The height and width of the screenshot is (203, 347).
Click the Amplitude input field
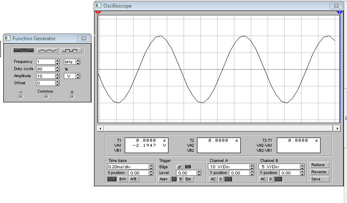click(46, 76)
